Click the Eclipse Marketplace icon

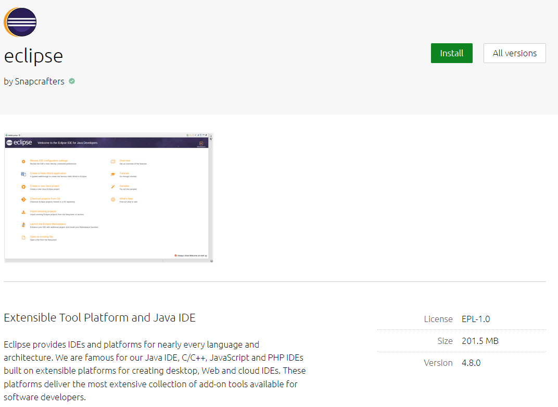(x=23, y=225)
